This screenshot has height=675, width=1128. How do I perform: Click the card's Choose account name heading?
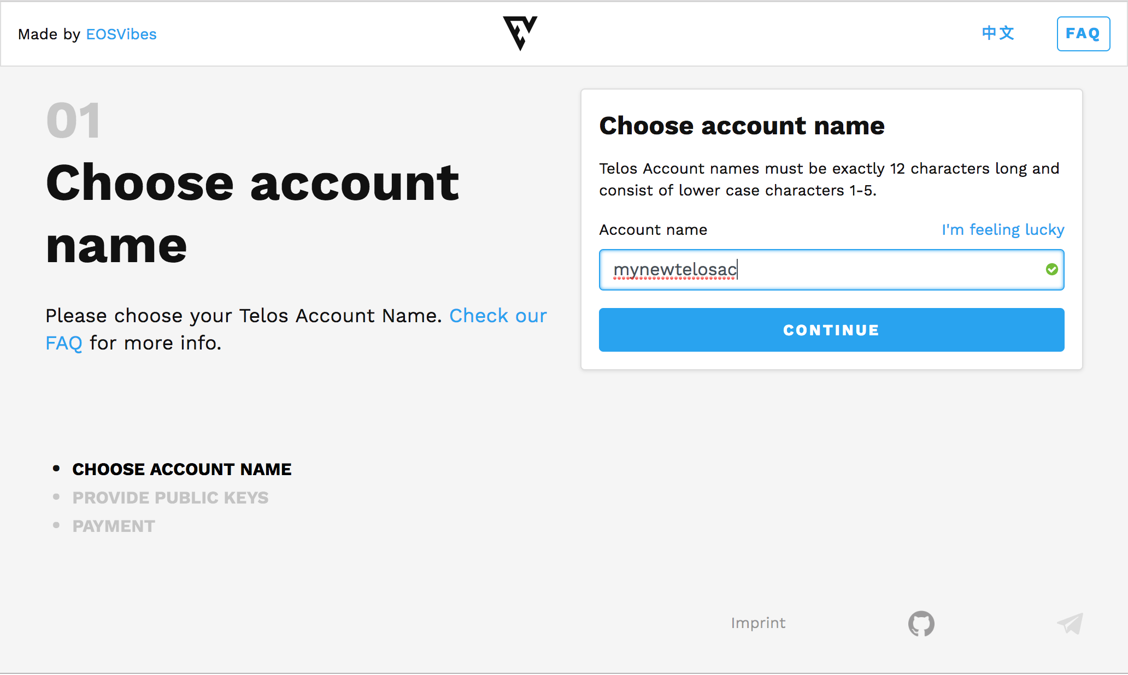tap(742, 126)
